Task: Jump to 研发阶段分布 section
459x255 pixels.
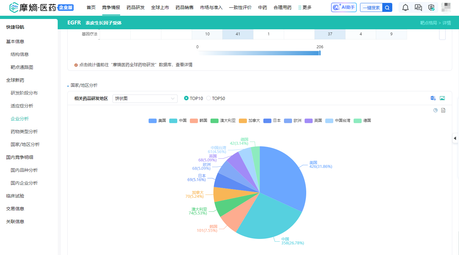Action: pyautogui.click(x=24, y=93)
